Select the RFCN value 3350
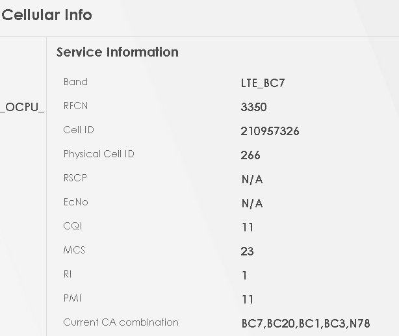 [253, 107]
